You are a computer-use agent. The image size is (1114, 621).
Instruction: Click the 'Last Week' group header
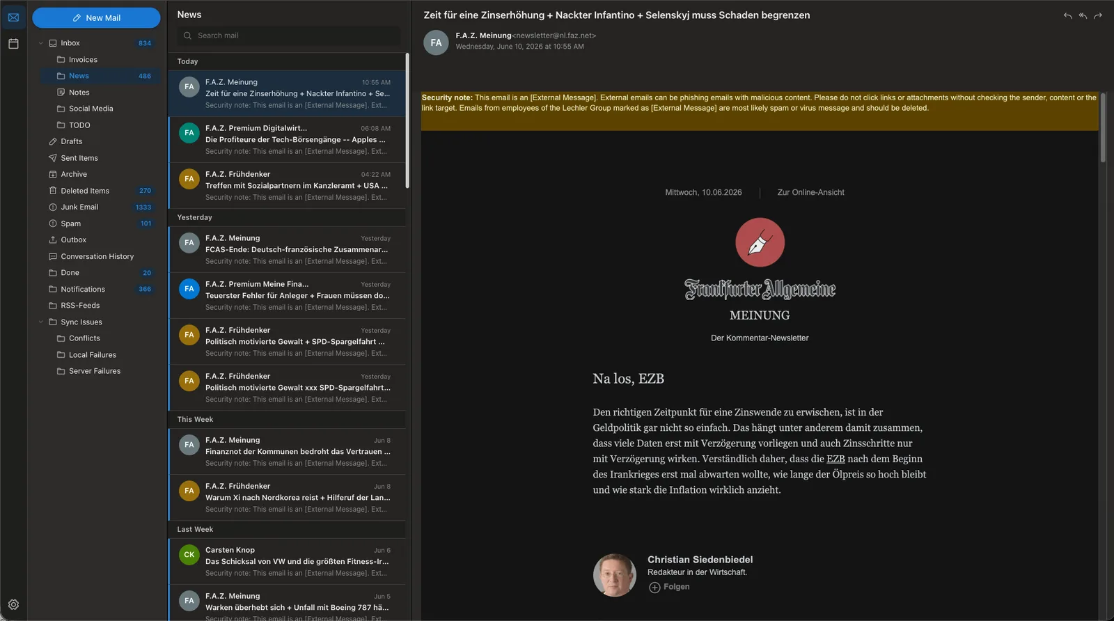click(x=287, y=529)
